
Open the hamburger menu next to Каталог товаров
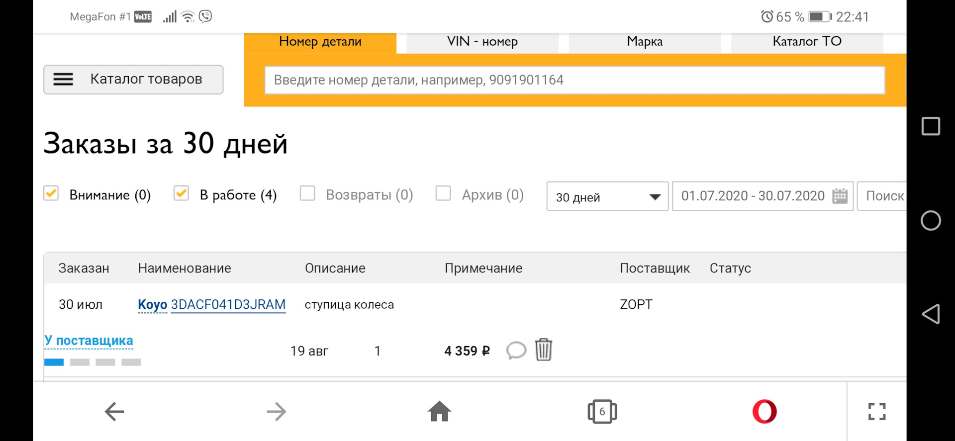pos(63,79)
